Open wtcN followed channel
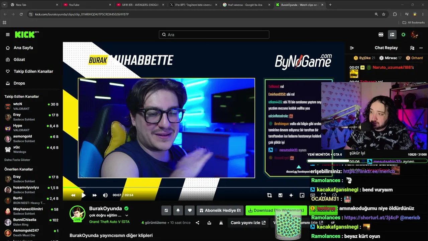Image resolution: width=428 pixels, height=241 pixels. [x=31, y=106]
